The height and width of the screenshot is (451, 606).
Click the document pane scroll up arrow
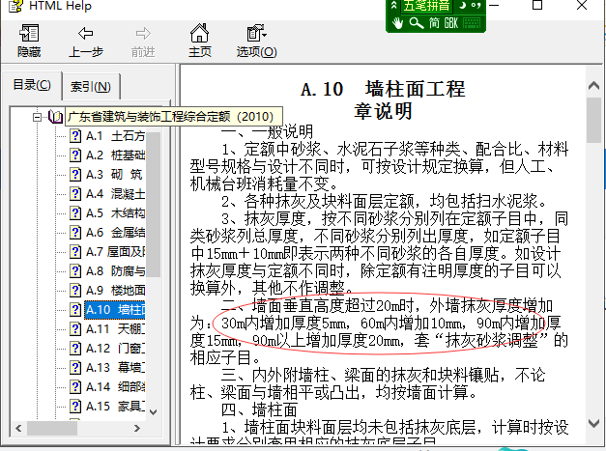[x=593, y=86]
